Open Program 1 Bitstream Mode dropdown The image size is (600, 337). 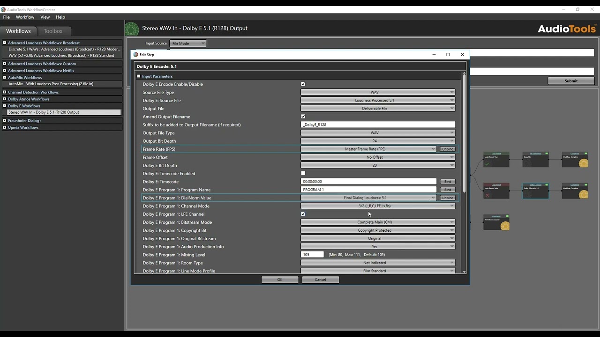click(x=378, y=222)
